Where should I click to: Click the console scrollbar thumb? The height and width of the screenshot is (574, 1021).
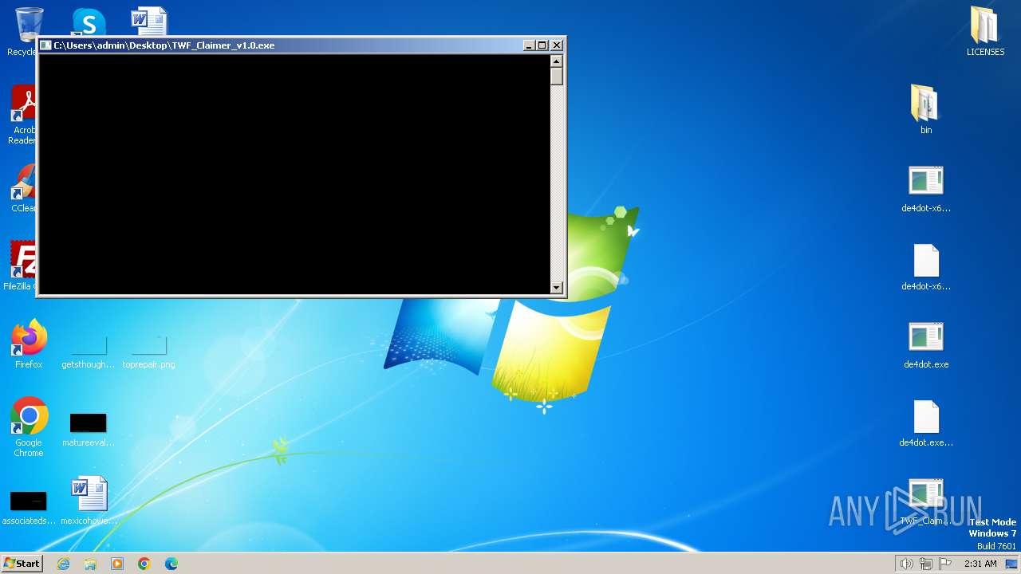[557, 77]
